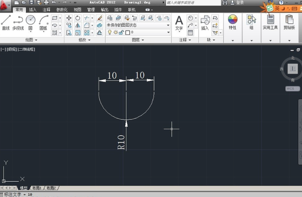Screen dimensions: 302x197
Task: Expand the 注释 (Annotation) panel
Action: tap(185, 40)
